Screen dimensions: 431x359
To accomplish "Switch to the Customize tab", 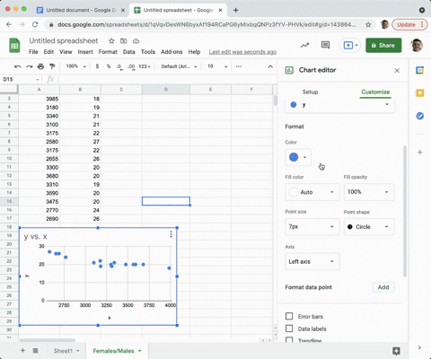I will 375,92.
